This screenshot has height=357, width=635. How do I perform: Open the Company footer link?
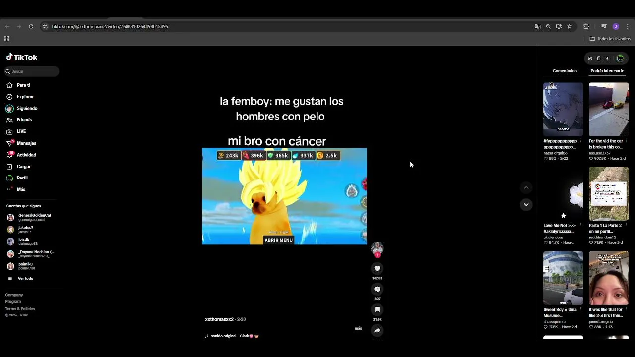tap(14, 295)
